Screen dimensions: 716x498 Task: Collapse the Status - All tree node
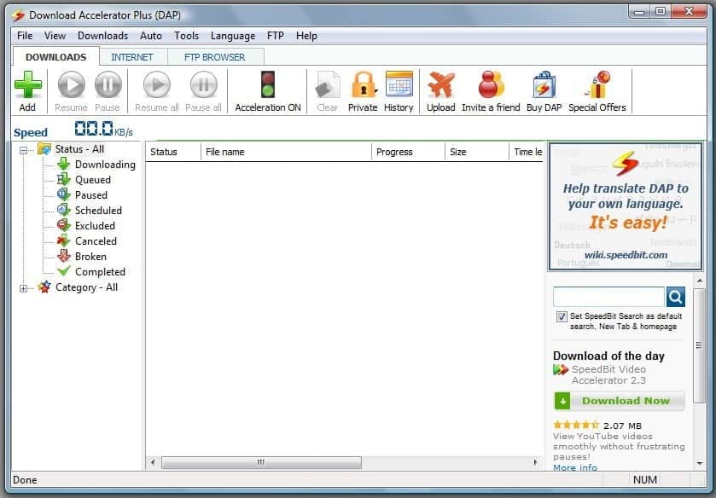pyautogui.click(x=23, y=150)
